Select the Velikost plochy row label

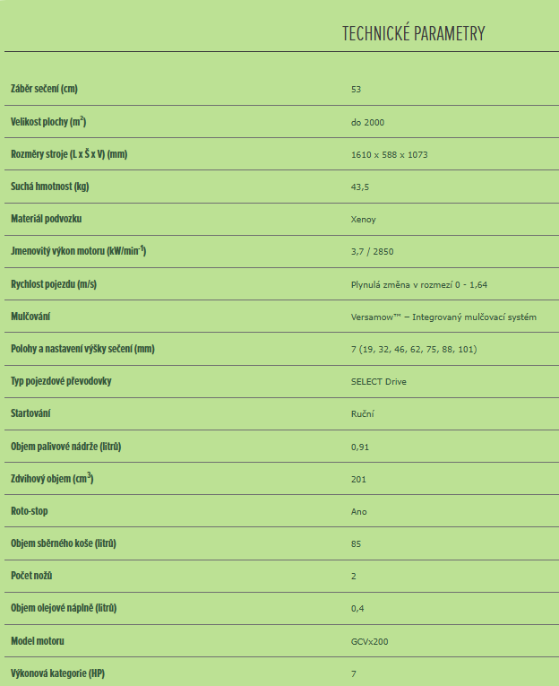48,121
